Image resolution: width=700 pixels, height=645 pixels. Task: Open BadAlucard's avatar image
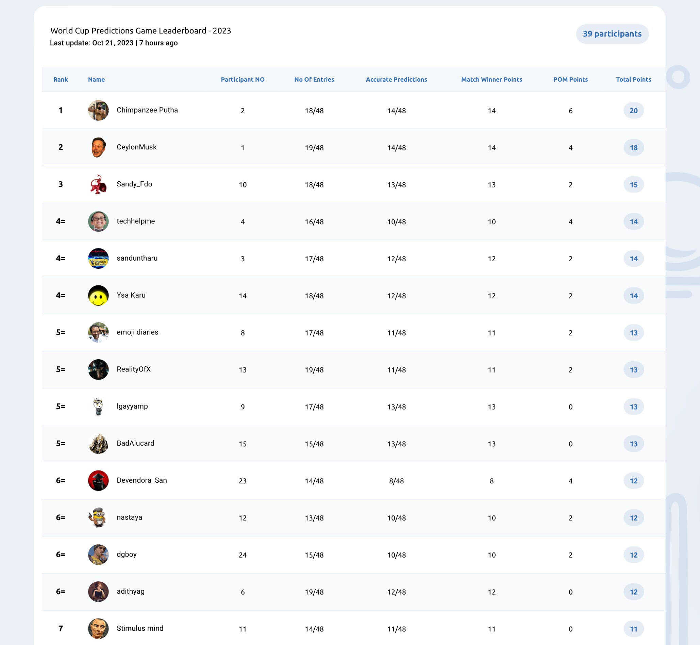98,443
